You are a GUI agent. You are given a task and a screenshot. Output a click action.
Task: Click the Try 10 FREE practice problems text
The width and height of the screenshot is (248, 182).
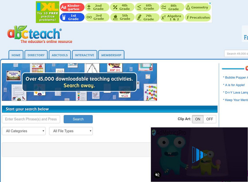coord(47,17)
